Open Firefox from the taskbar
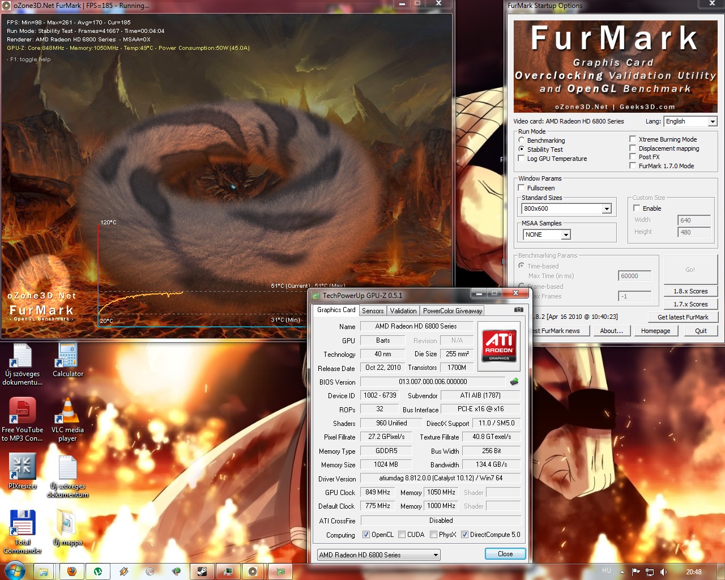The height and width of the screenshot is (580, 725). point(72,572)
